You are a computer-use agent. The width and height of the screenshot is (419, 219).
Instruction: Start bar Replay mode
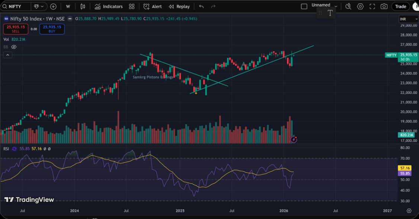coord(179,6)
